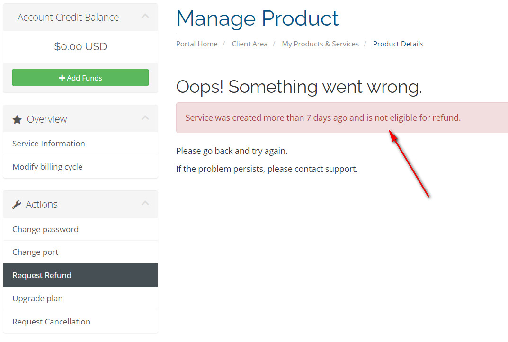Open the Change password action
This screenshot has height=342, width=508.
click(x=45, y=229)
